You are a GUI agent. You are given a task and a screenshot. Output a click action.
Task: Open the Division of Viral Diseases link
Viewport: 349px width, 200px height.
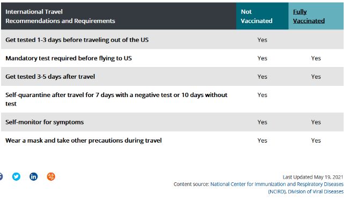316,191
